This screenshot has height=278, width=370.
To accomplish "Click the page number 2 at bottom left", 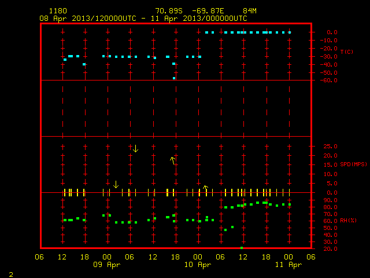I will (x=11, y=275).
